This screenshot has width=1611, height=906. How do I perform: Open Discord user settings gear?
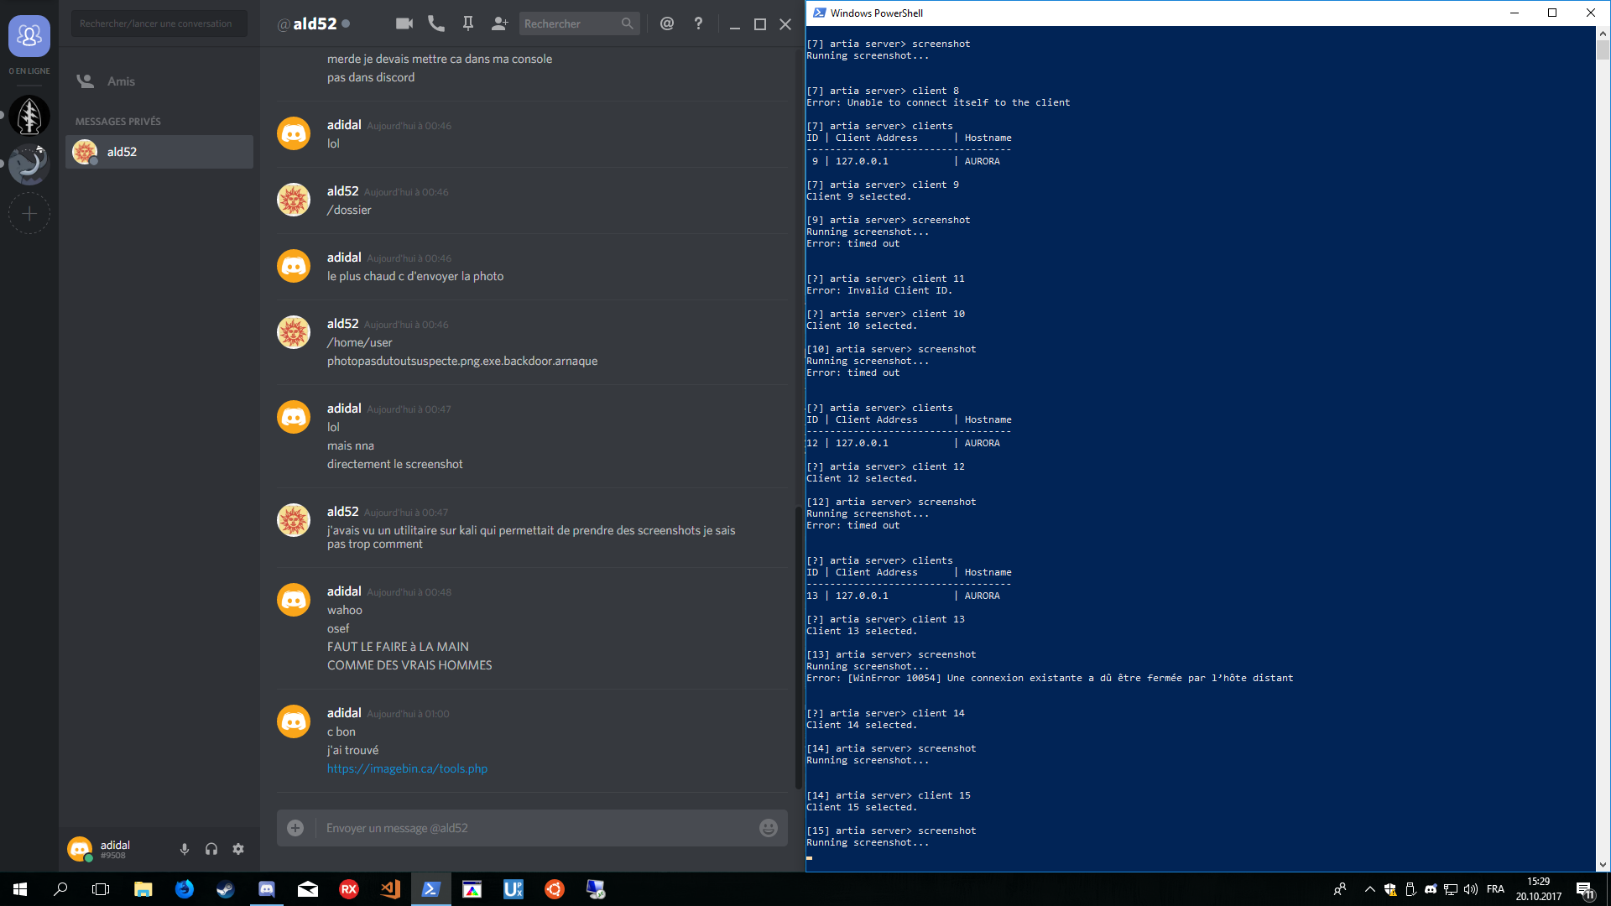(238, 849)
